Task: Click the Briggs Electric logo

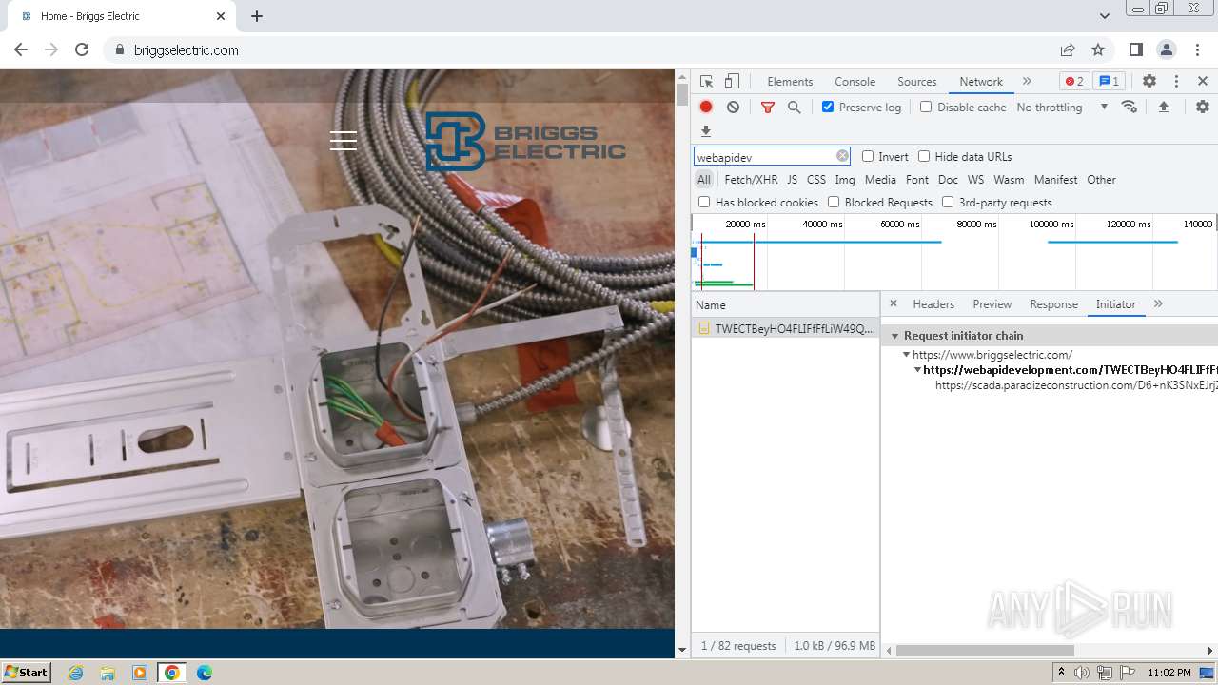Action: click(525, 142)
